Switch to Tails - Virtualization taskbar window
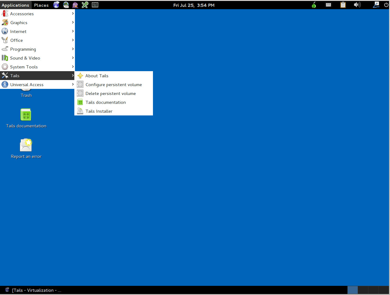 33,290
